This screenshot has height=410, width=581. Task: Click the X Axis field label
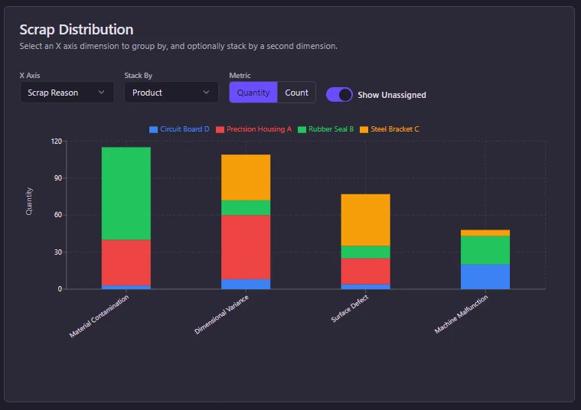[30, 76]
